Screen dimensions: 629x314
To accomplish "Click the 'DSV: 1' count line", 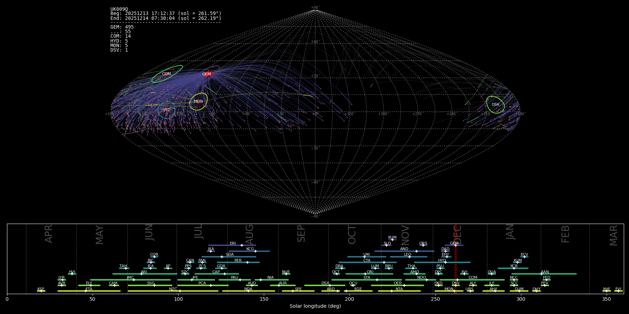I will tap(119, 50).
